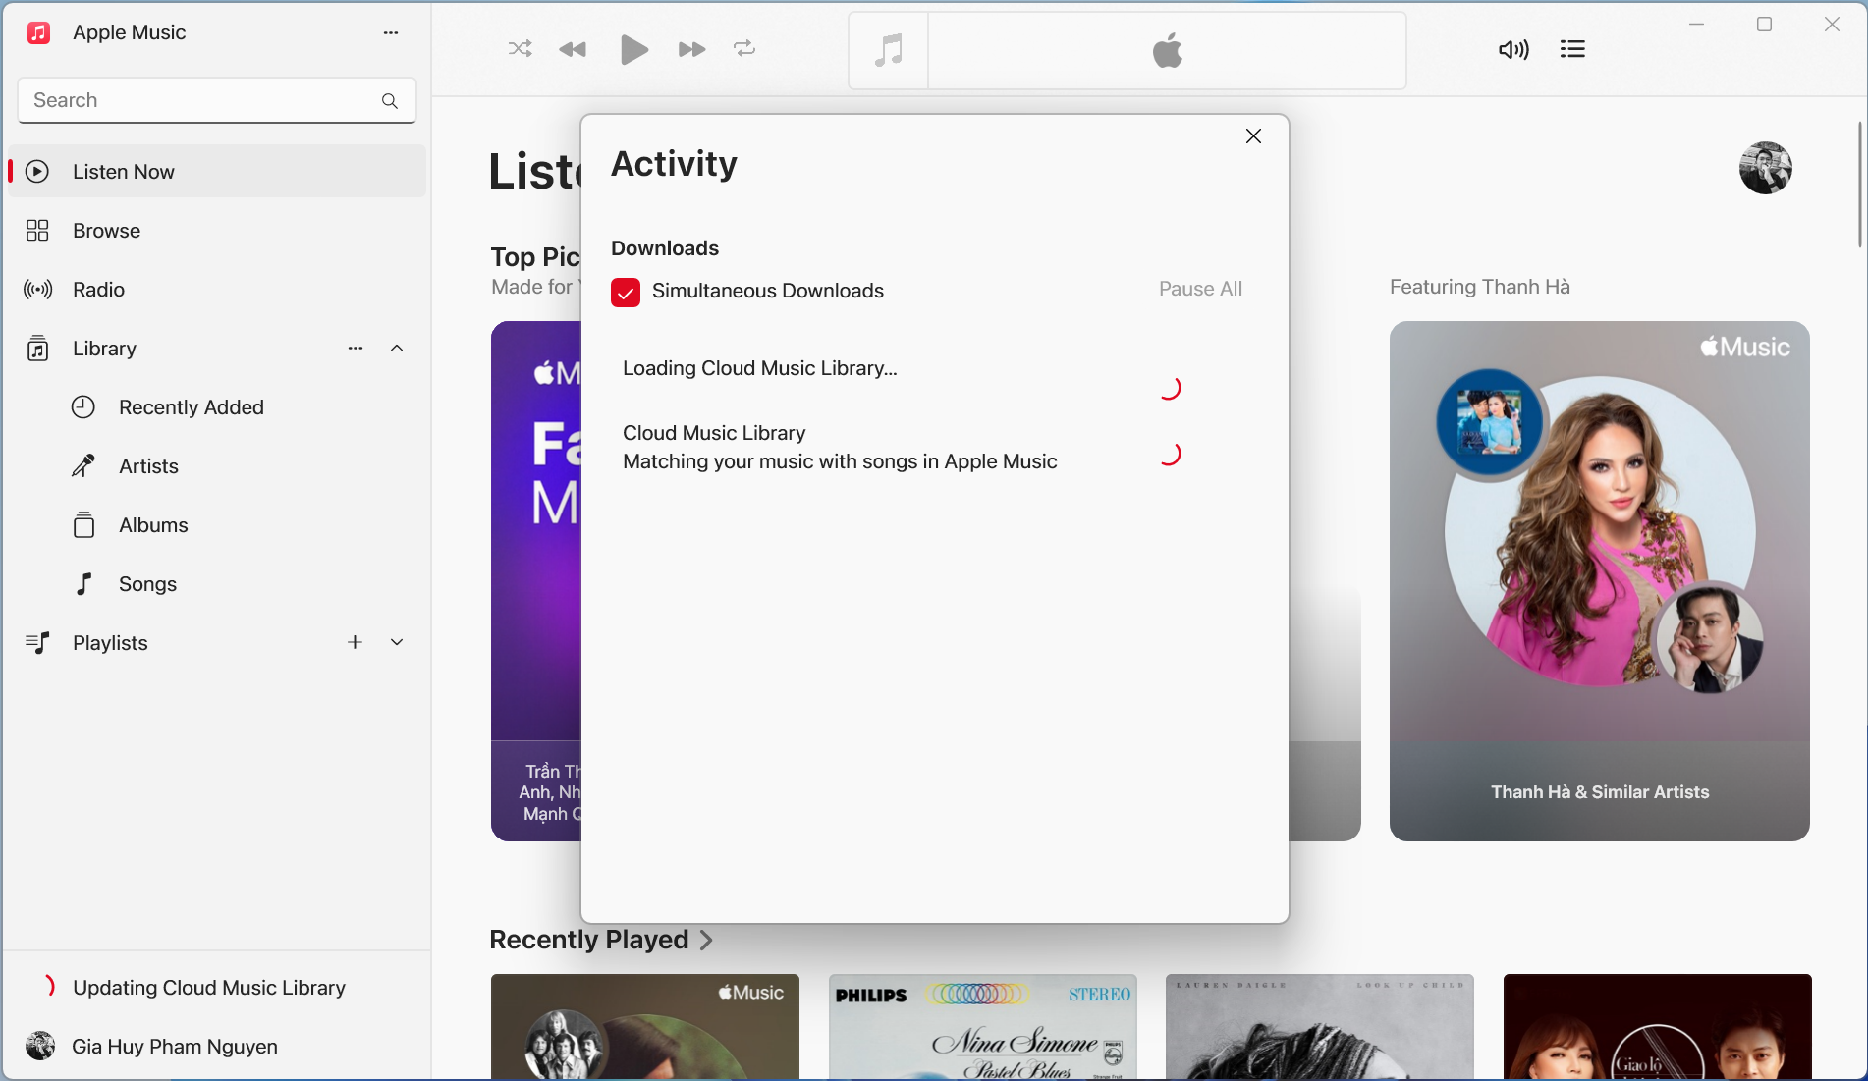Open the first Recently Played Apple Music station
Image resolution: width=1868 pixels, height=1081 pixels.
[644, 1027]
